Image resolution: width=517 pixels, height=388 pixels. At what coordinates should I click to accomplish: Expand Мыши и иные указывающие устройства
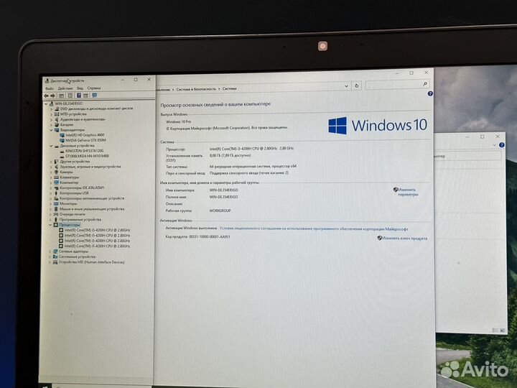(x=51, y=209)
